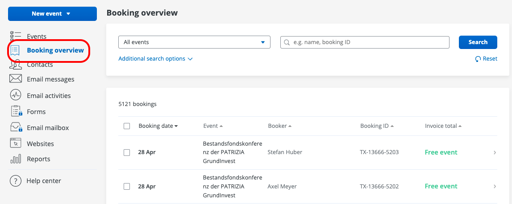
Task: Click the Contacts people icon
Action: pos(16,65)
